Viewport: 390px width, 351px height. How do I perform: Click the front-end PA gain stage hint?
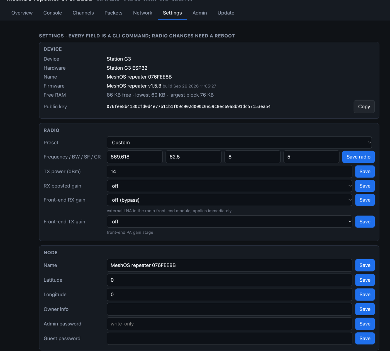click(x=130, y=232)
